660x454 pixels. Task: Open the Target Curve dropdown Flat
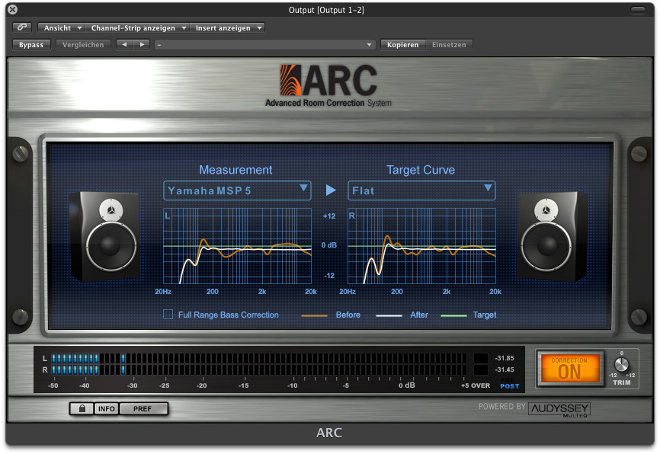421,190
